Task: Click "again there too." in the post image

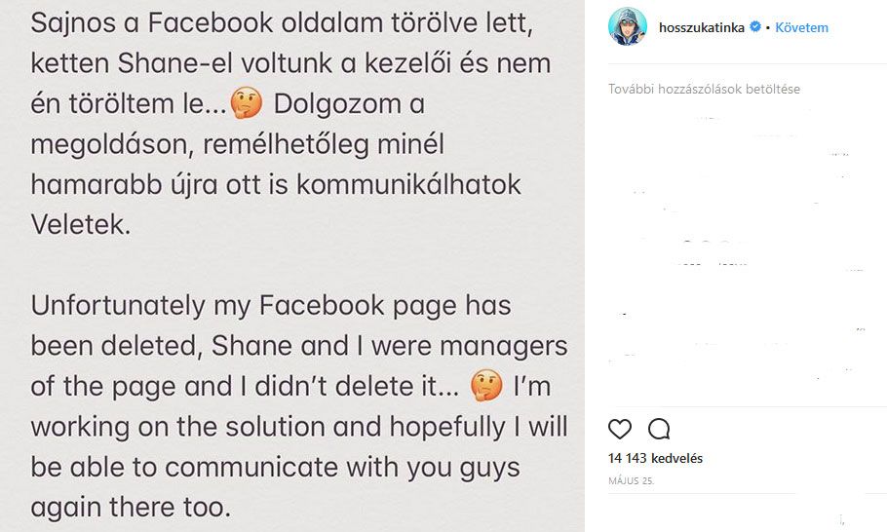Action: [131, 508]
